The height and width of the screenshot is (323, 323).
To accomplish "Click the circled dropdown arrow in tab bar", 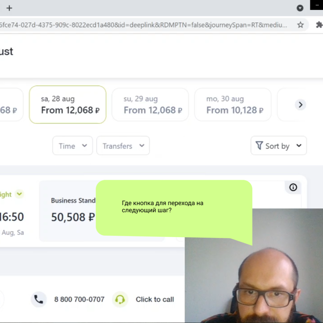I will point(300,8).
